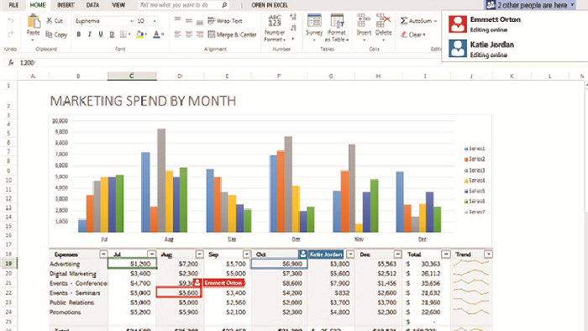Viewport: 588px width, 331px height.
Task: Align text right in the cell
Action: (x=200, y=34)
